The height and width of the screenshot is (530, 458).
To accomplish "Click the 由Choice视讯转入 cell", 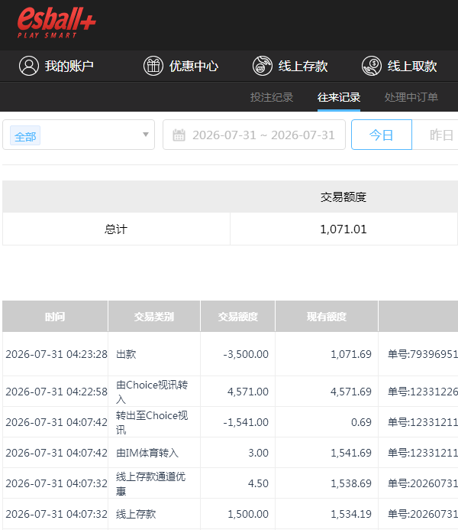I will tap(154, 392).
